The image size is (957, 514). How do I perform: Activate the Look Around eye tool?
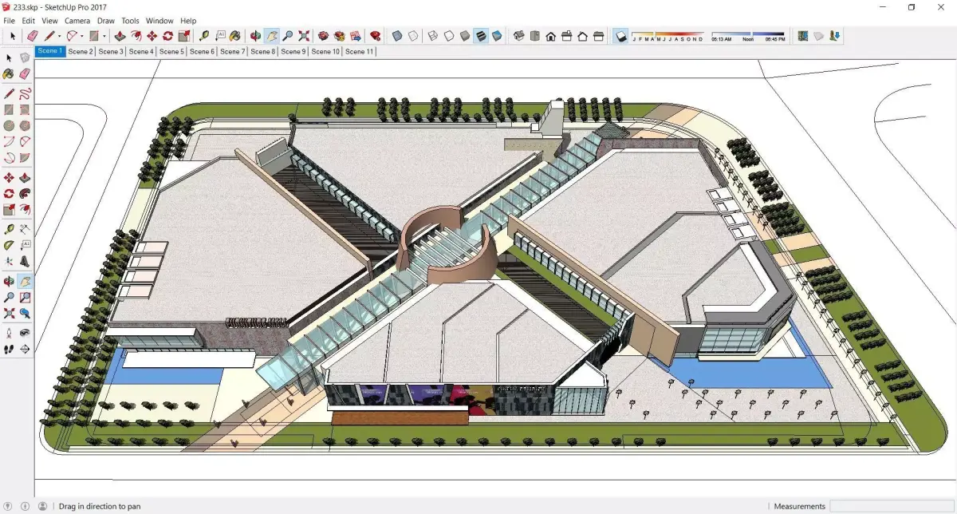[x=25, y=332]
